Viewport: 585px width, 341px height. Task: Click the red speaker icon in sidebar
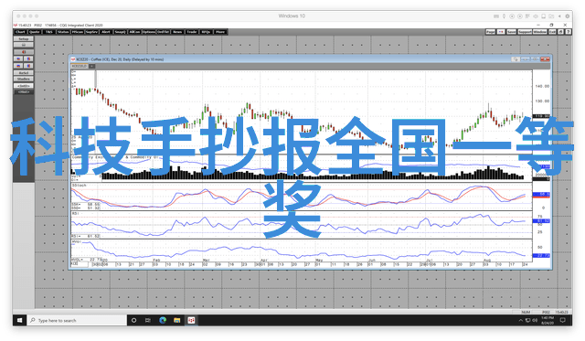(x=24, y=51)
